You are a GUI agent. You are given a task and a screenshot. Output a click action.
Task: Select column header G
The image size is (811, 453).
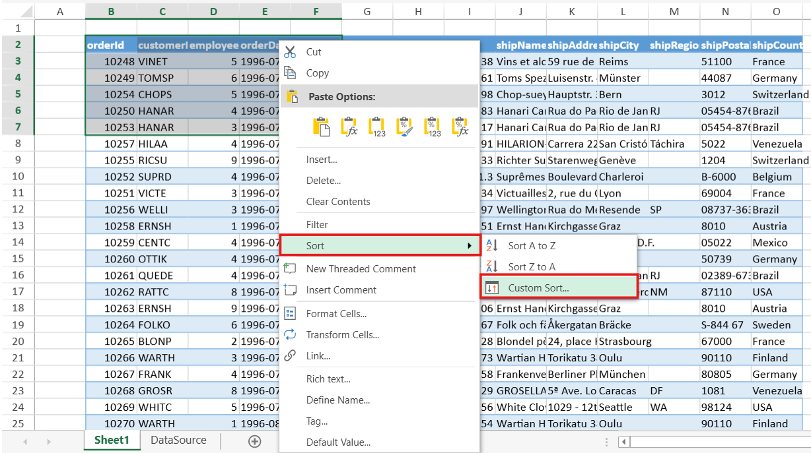pos(367,11)
